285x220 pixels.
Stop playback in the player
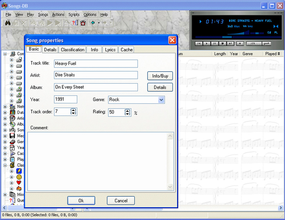pos(223,44)
